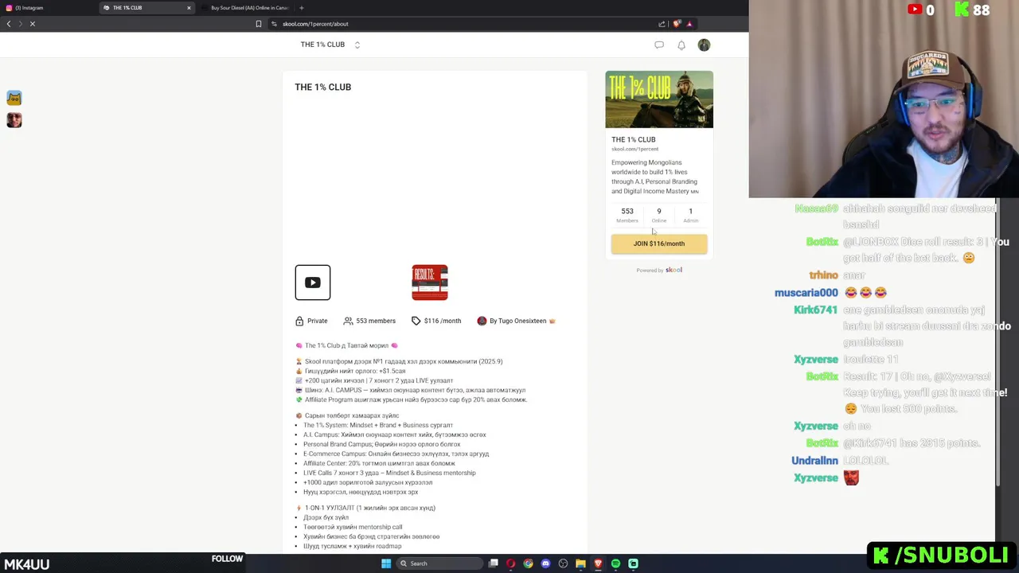Screen dimensions: 1019x573
Task: Open the share icon in the address bar
Action: coord(662,24)
